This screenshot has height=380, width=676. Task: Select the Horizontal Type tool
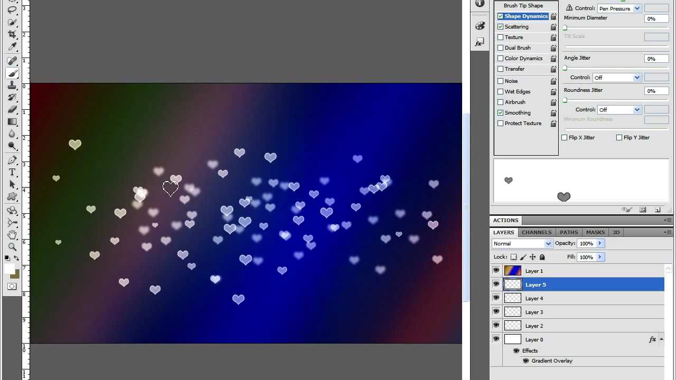(12, 173)
